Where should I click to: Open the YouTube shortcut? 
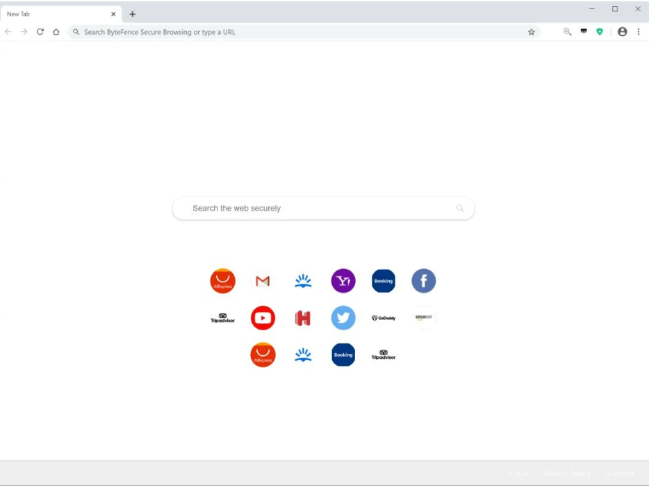[263, 318]
